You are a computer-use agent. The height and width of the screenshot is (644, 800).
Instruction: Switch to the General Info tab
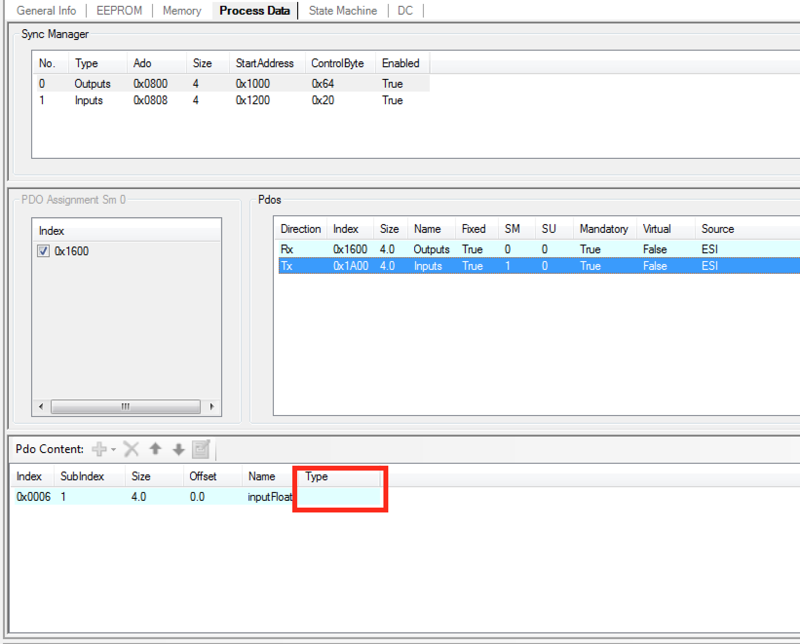coord(46,10)
